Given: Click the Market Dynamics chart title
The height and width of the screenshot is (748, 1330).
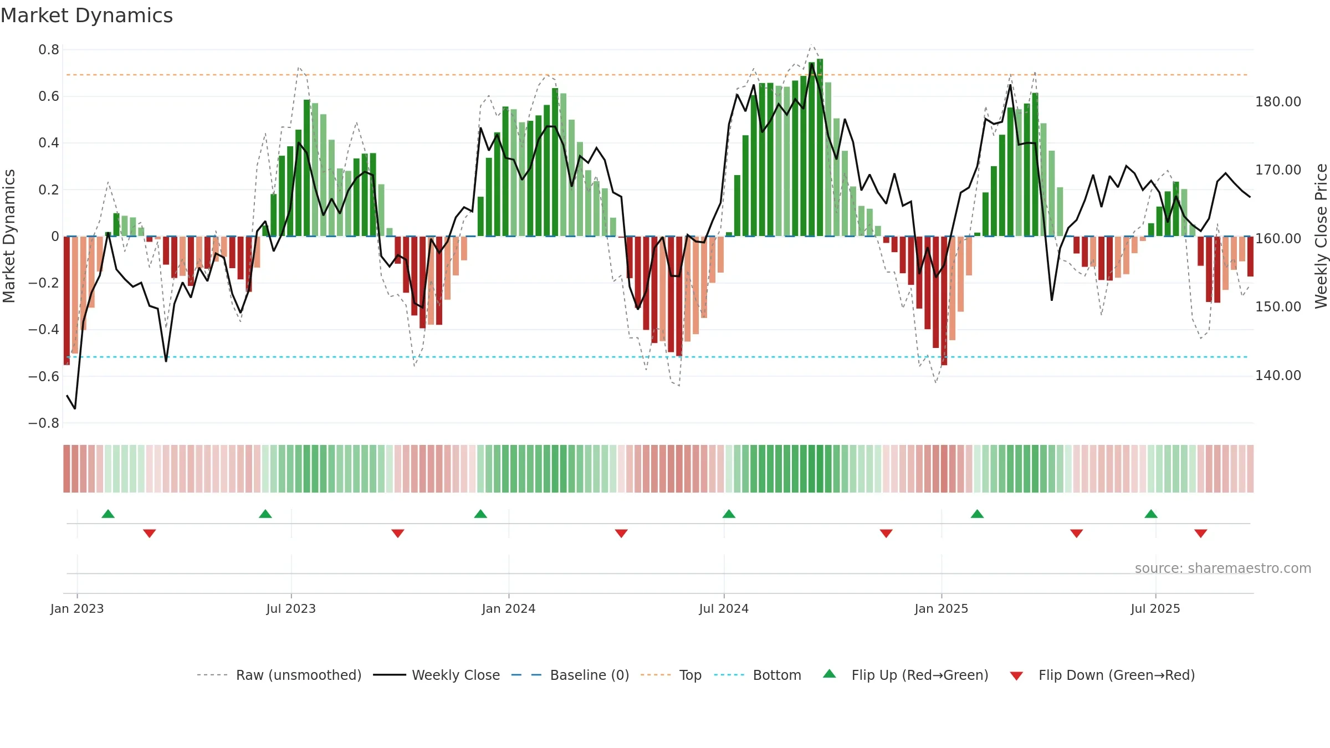Looking at the screenshot, I should click(x=87, y=16).
